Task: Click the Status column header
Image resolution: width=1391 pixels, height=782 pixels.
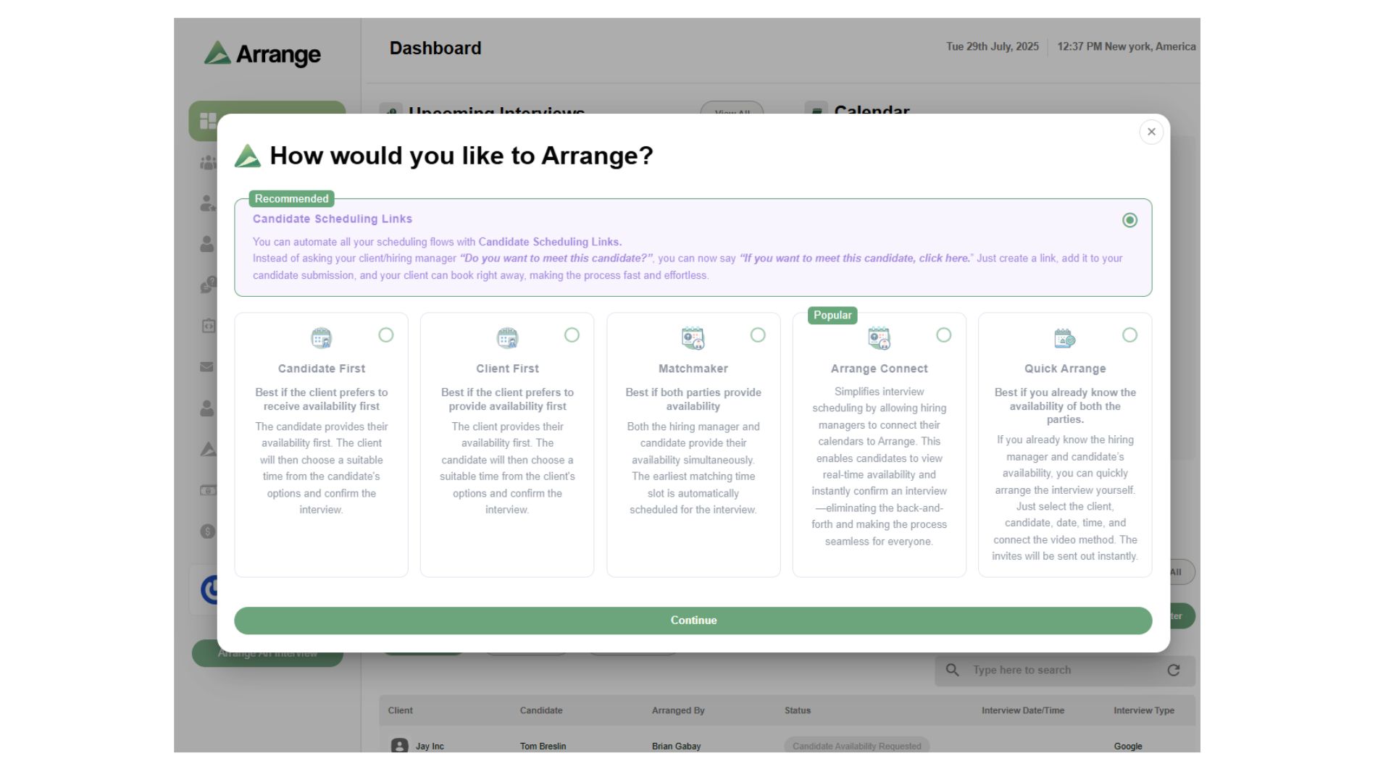Action: (x=798, y=710)
